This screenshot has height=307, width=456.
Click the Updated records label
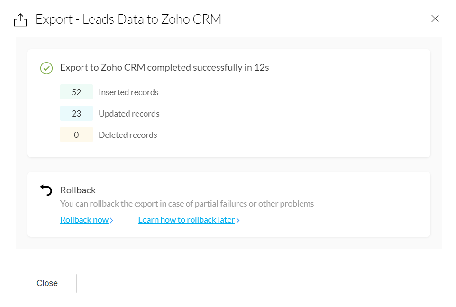[x=129, y=114]
